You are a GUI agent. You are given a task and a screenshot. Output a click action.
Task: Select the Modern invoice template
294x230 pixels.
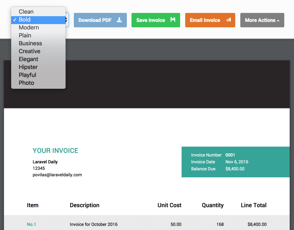point(29,27)
